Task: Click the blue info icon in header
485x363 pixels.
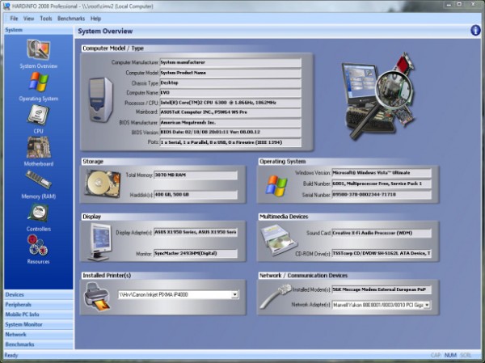Action: pyautogui.click(x=475, y=31)
